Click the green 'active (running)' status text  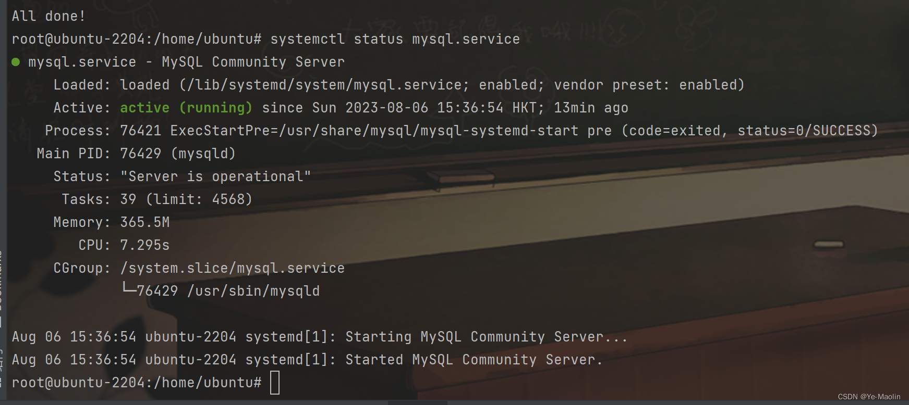pos(186,108)
